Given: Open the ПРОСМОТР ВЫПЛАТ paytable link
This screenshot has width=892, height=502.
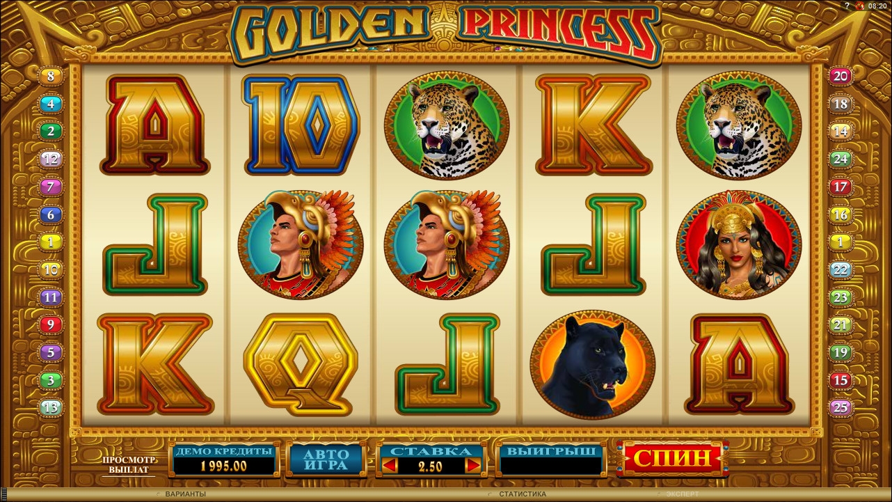Looking at the screenshot, I should (x=129, y=464).
